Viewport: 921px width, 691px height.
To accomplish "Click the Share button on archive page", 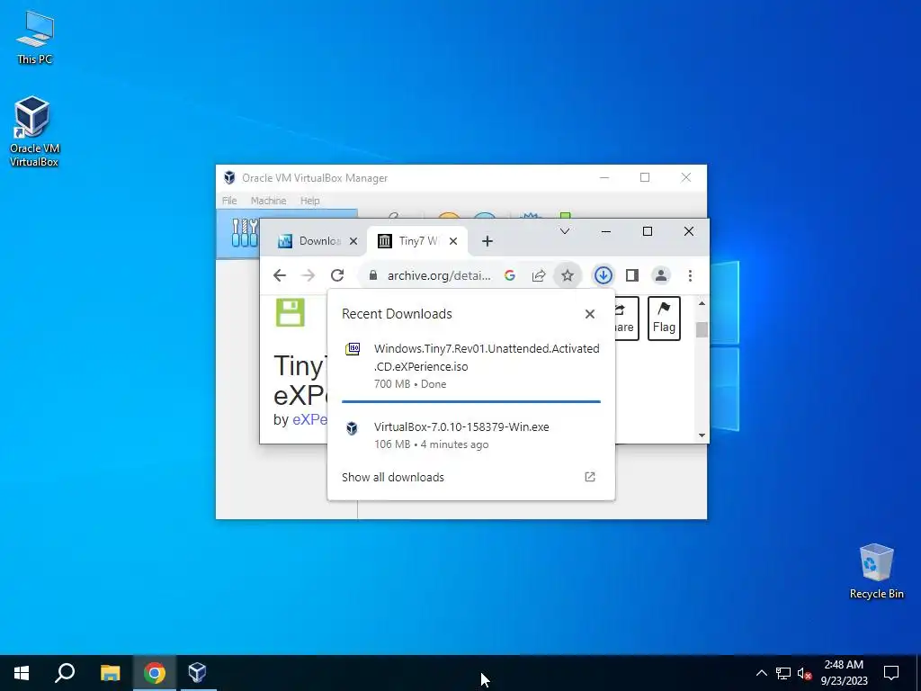I will pos(626,319).
